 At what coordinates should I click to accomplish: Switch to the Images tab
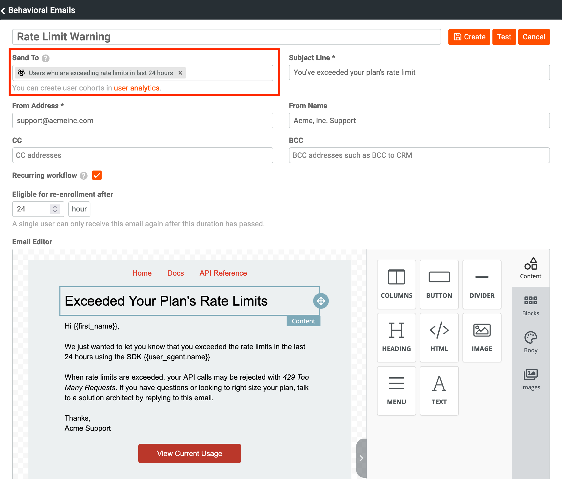pos(530,379)
